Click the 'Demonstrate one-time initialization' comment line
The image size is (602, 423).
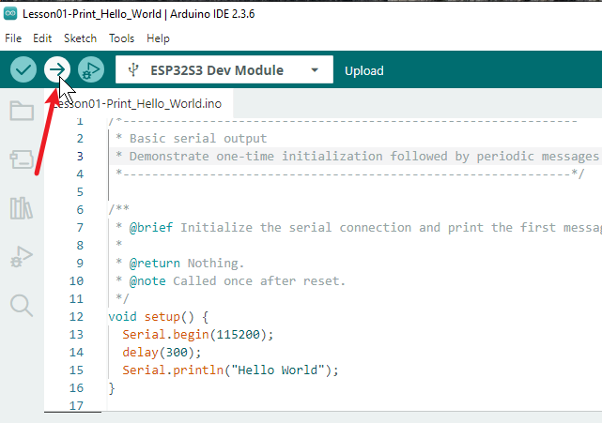pos(357,157)
